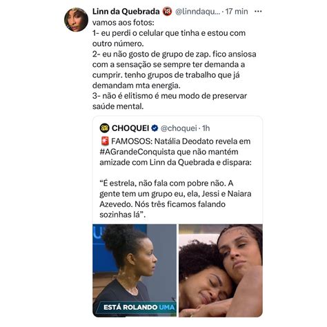Click the Linn da Quebrada display name

(x=126, y=12)
